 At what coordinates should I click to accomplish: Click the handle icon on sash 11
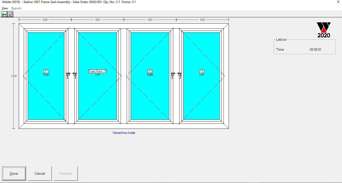click(180, 76)
